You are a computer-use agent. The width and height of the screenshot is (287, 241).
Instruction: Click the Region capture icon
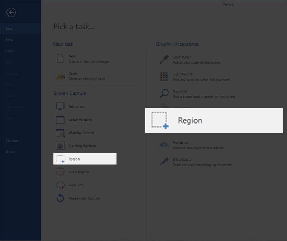(60, 159)
